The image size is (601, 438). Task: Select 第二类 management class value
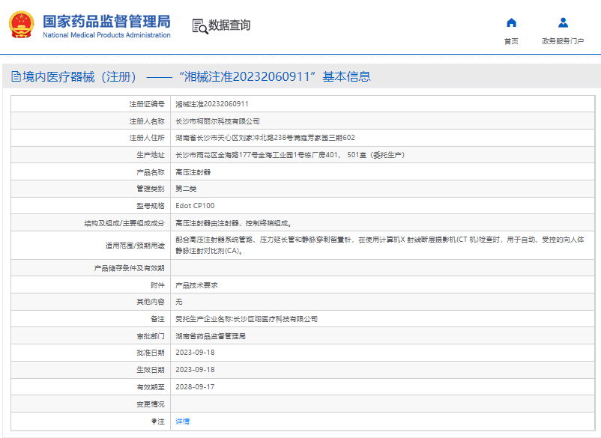pyautogui.click(x=186, y=189)
